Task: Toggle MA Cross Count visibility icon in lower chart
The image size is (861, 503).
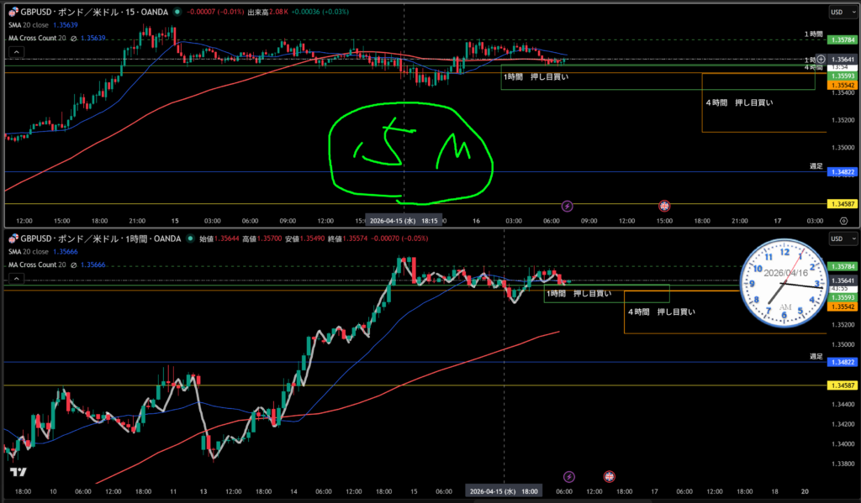Action: click(x=74, y=265)
